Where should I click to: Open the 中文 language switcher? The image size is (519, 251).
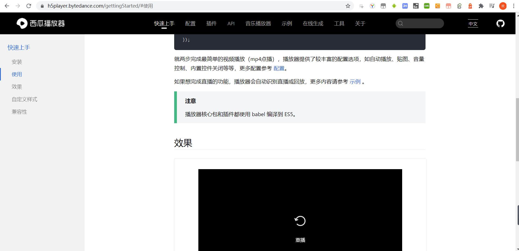473,23
